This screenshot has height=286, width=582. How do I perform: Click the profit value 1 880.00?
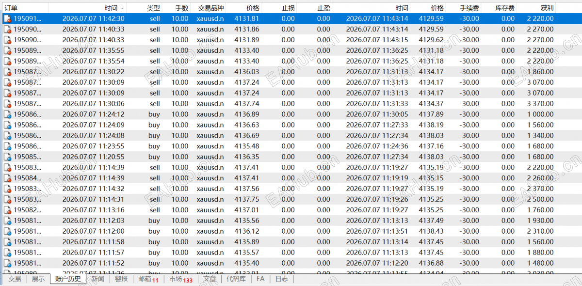coord(540,253)
